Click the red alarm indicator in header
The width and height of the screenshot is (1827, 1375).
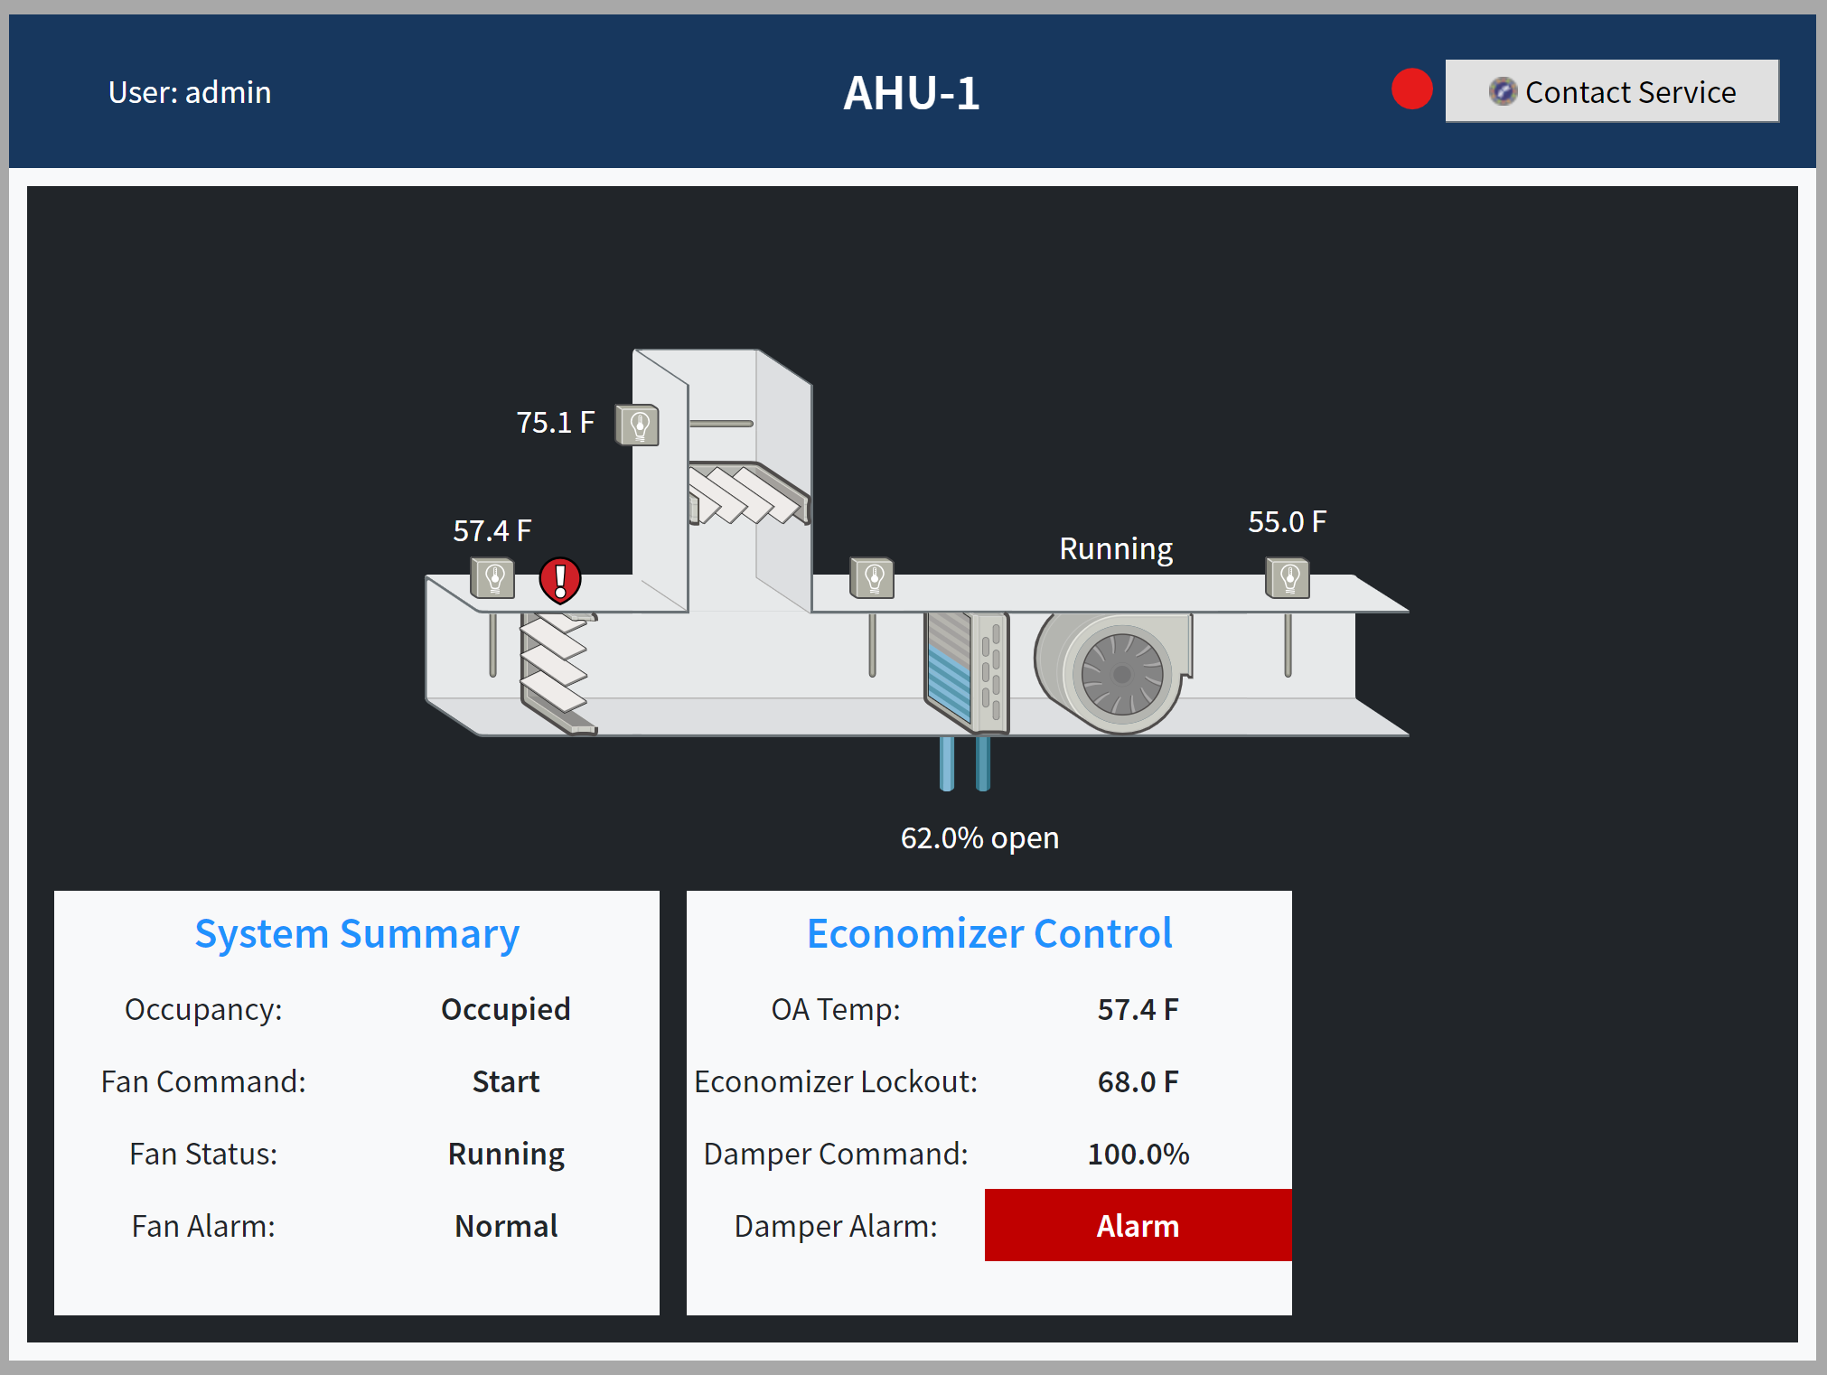click(1411, 89)
